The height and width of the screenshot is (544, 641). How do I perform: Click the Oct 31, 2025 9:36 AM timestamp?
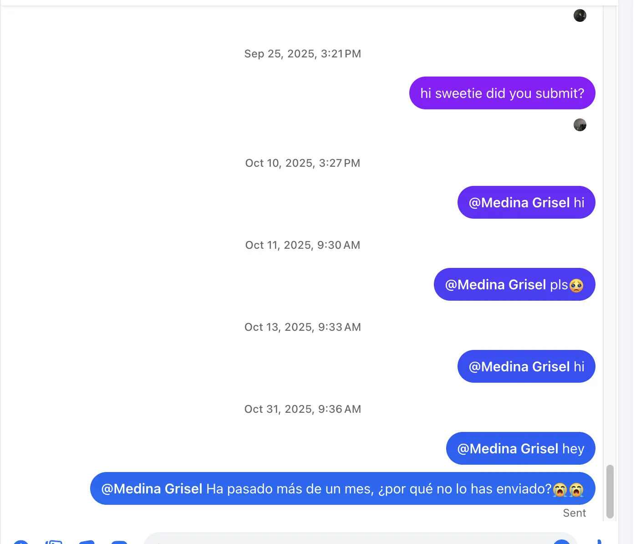pyautogui.click(x=303, y=409)
